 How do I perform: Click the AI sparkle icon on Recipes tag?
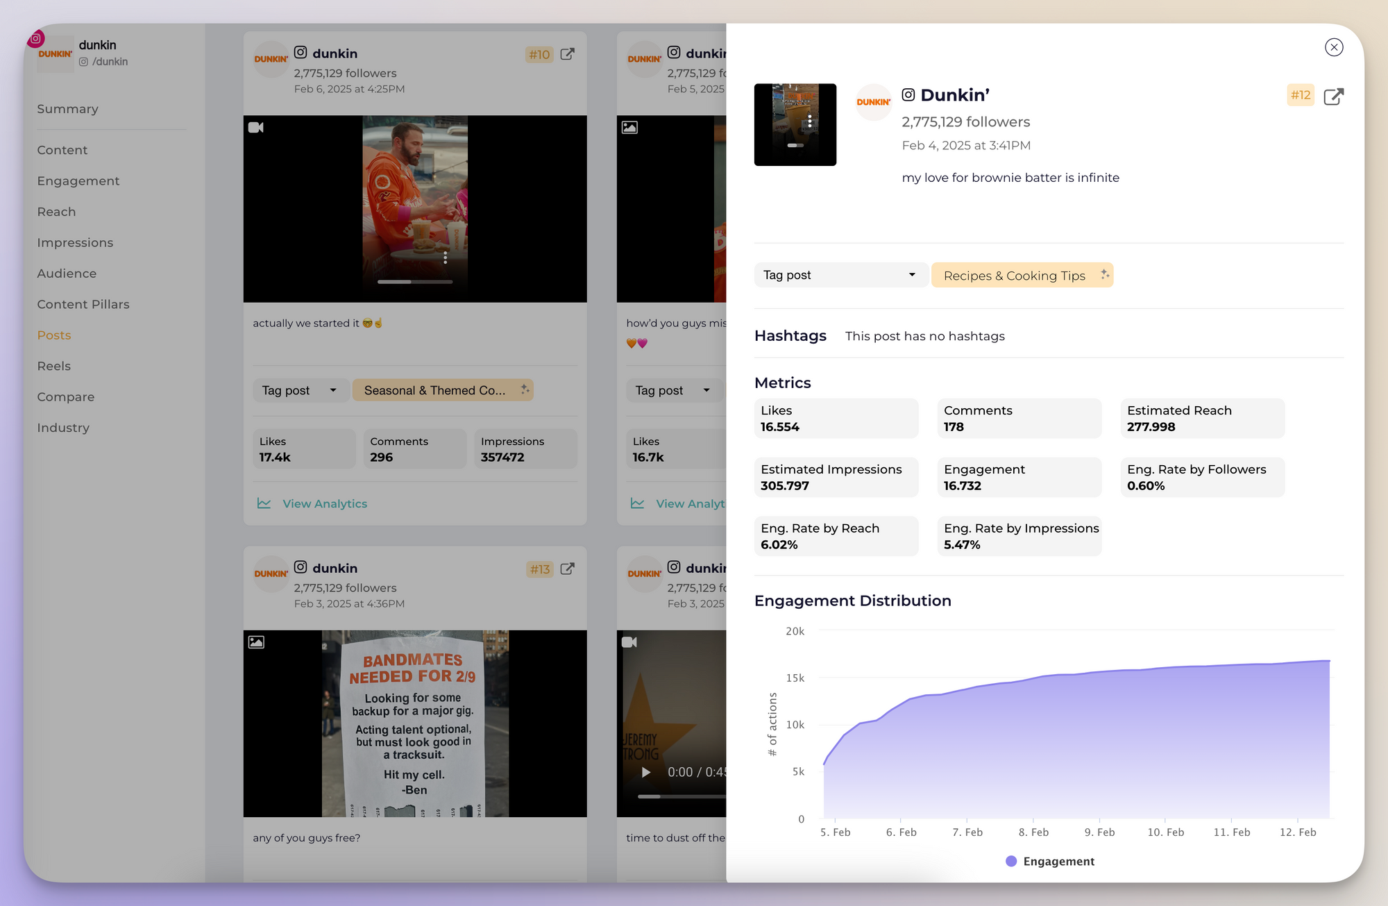[1104, 274]
